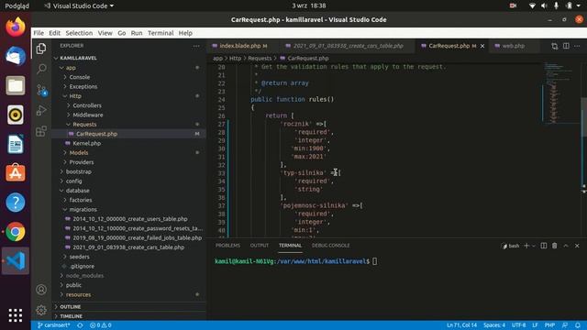The height and width of the screenshot is (330, 587).
Task: Open the Selection menu
Action: click(x=79, y=33)
